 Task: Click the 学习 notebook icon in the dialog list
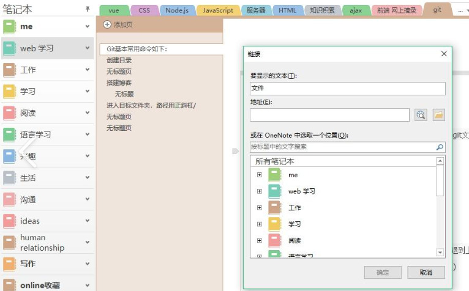click(274, 224)
